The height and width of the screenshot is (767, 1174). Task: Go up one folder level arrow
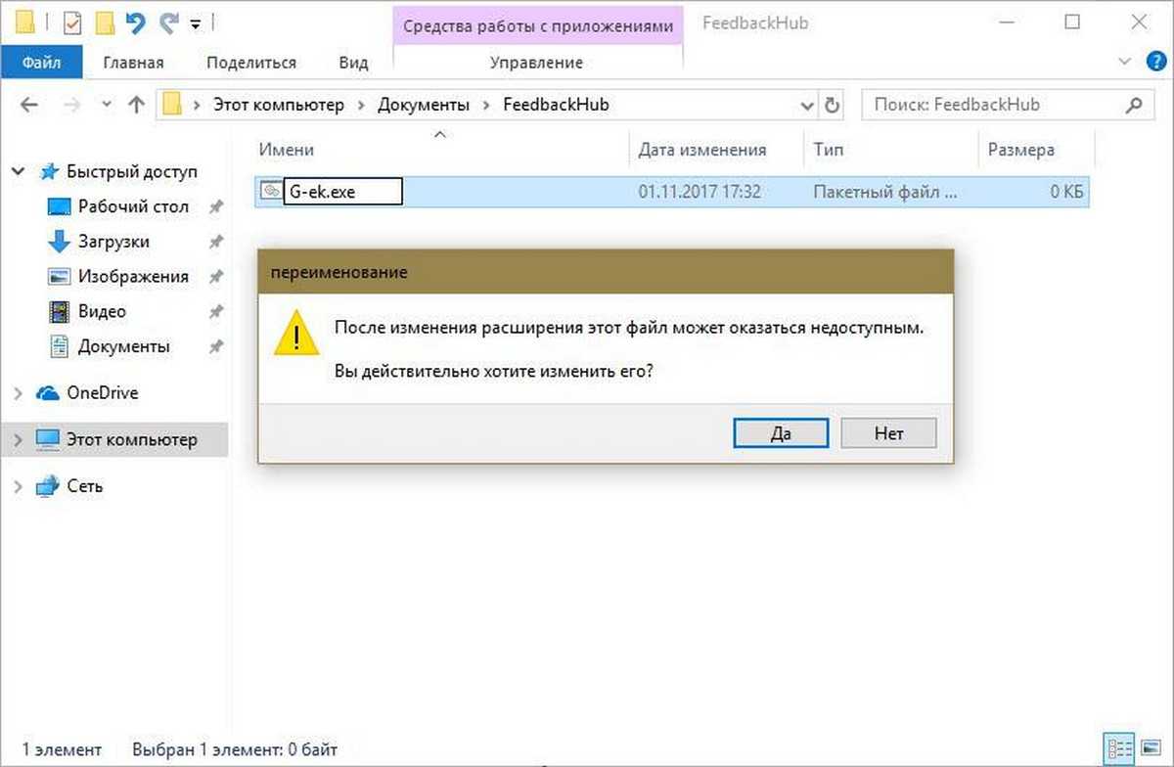[x=136, y=105]
